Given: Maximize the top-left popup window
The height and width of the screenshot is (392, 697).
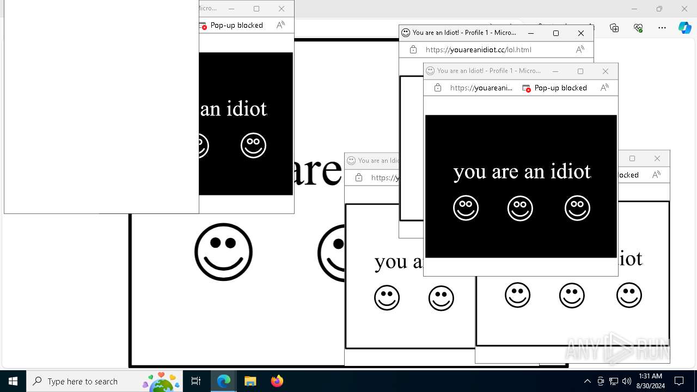Looking at the screenshot, I should click(x=256, y=8).
